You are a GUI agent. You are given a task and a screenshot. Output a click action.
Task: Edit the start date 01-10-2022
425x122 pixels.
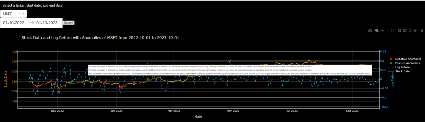click(x=14, y=23)
